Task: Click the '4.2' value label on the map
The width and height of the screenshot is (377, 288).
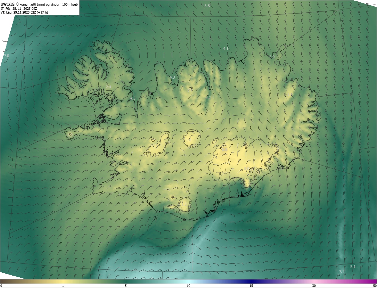Action: point(208,97)
